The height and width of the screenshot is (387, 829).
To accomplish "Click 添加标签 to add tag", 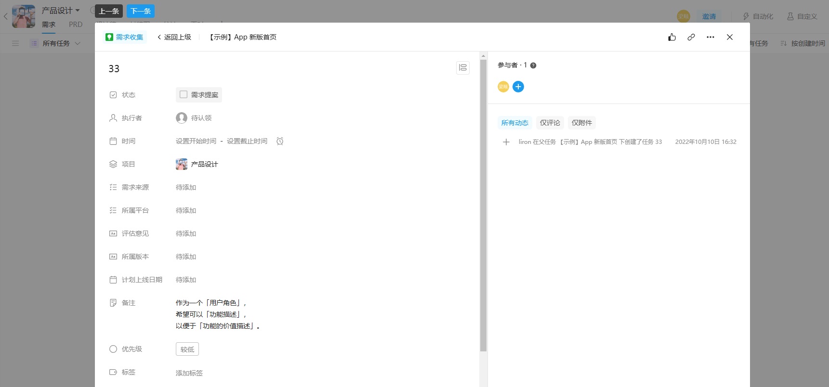I will pos(189,373).
